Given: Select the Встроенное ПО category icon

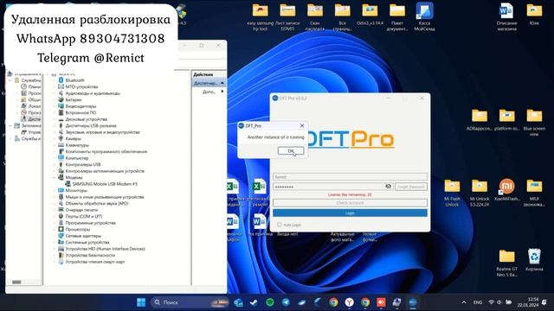Looking at the screenshot, I should pos(61,112).
